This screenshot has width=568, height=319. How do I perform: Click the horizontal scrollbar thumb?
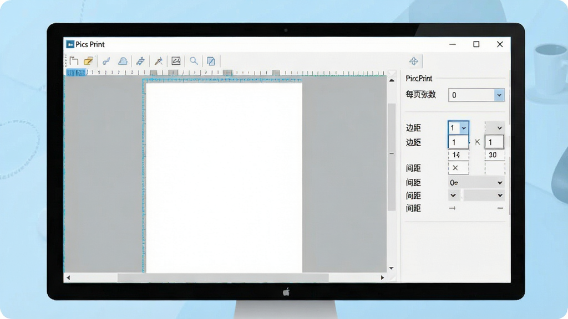click(223, 278)
